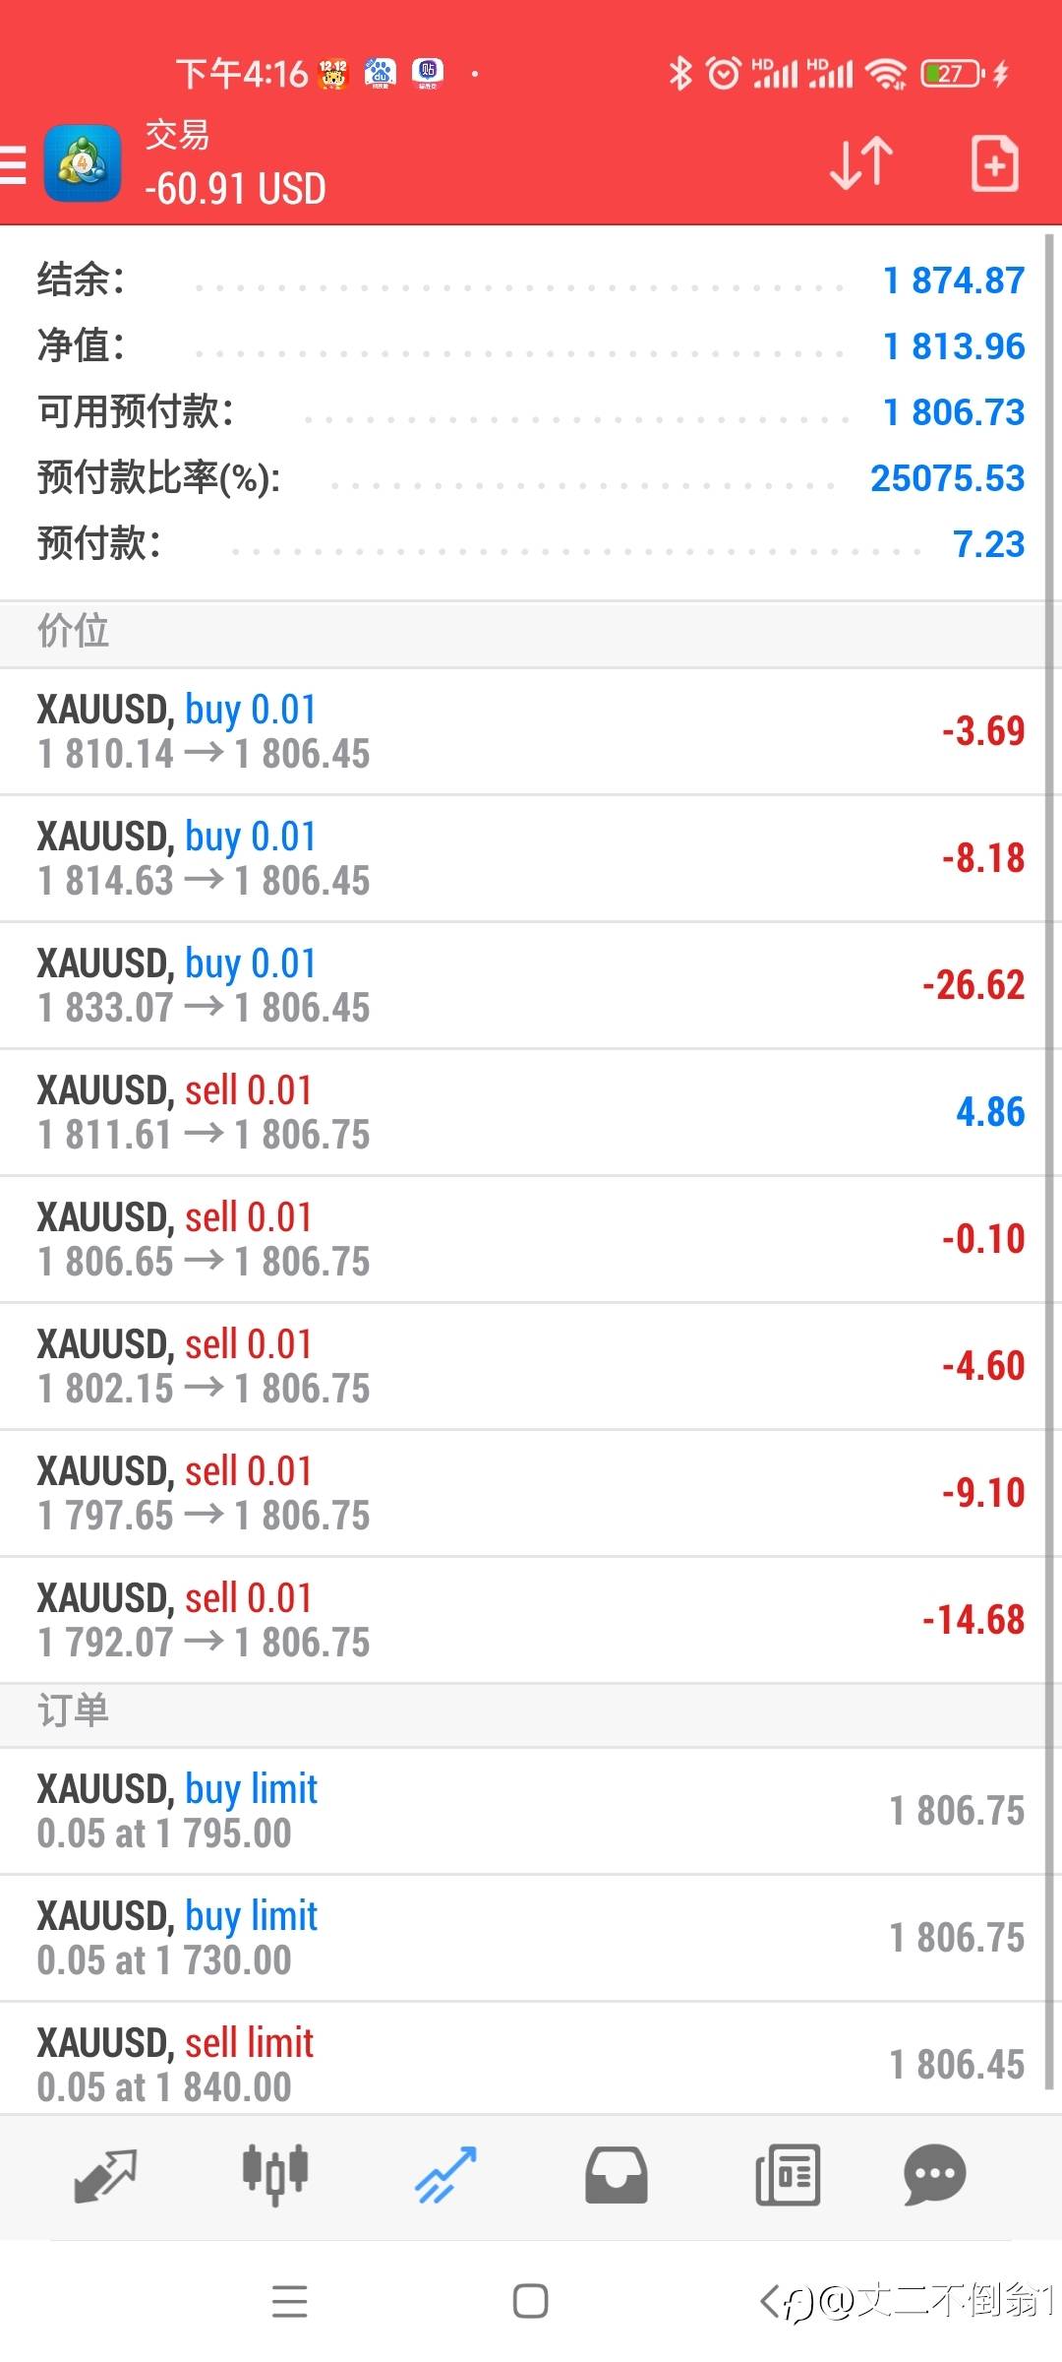Open the News tab icon
This screenshot has width=1062, height=2362.
tap(788, 2175)
